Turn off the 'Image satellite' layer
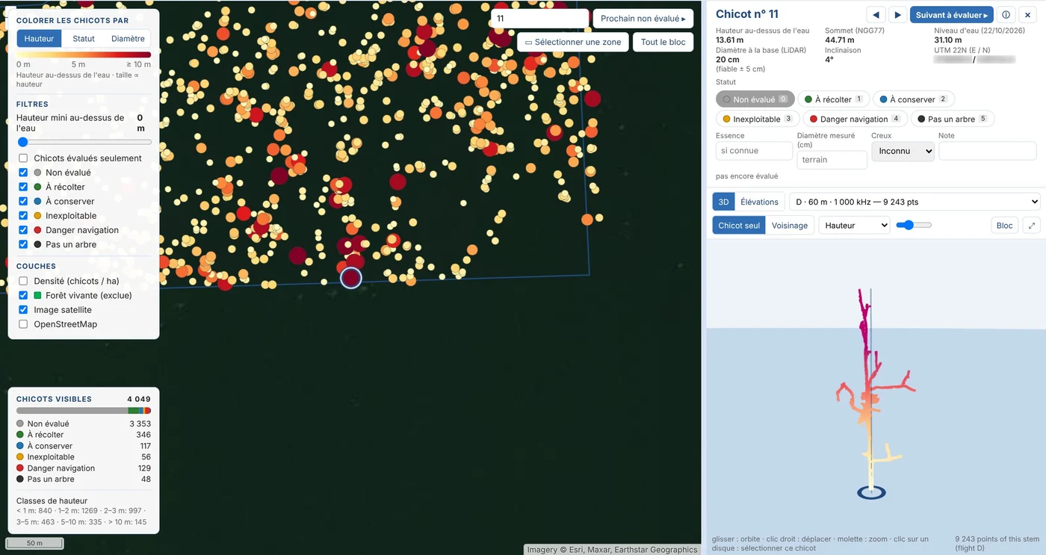This screenshot has height=555, width=1046. (23, 310)
